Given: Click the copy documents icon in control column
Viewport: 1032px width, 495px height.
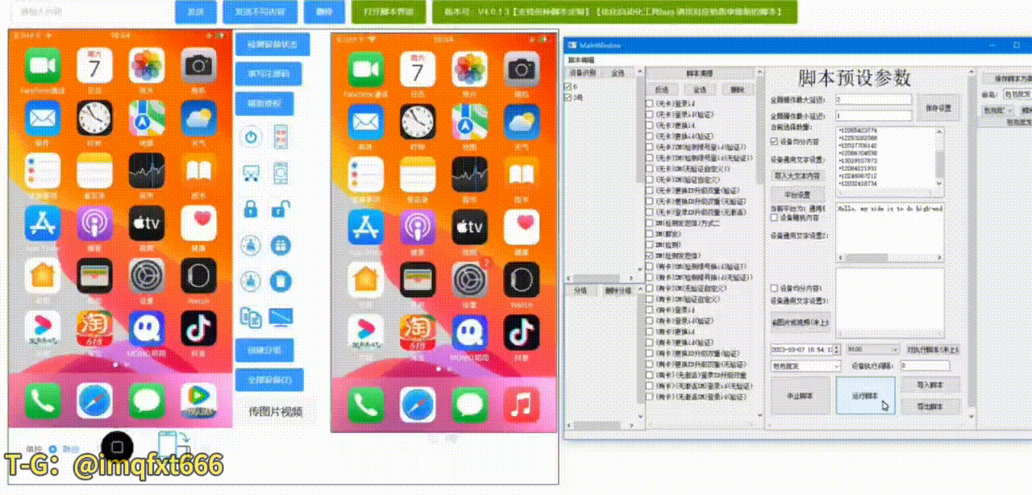Looking at the screenshot, I should (x=252, y=317).
